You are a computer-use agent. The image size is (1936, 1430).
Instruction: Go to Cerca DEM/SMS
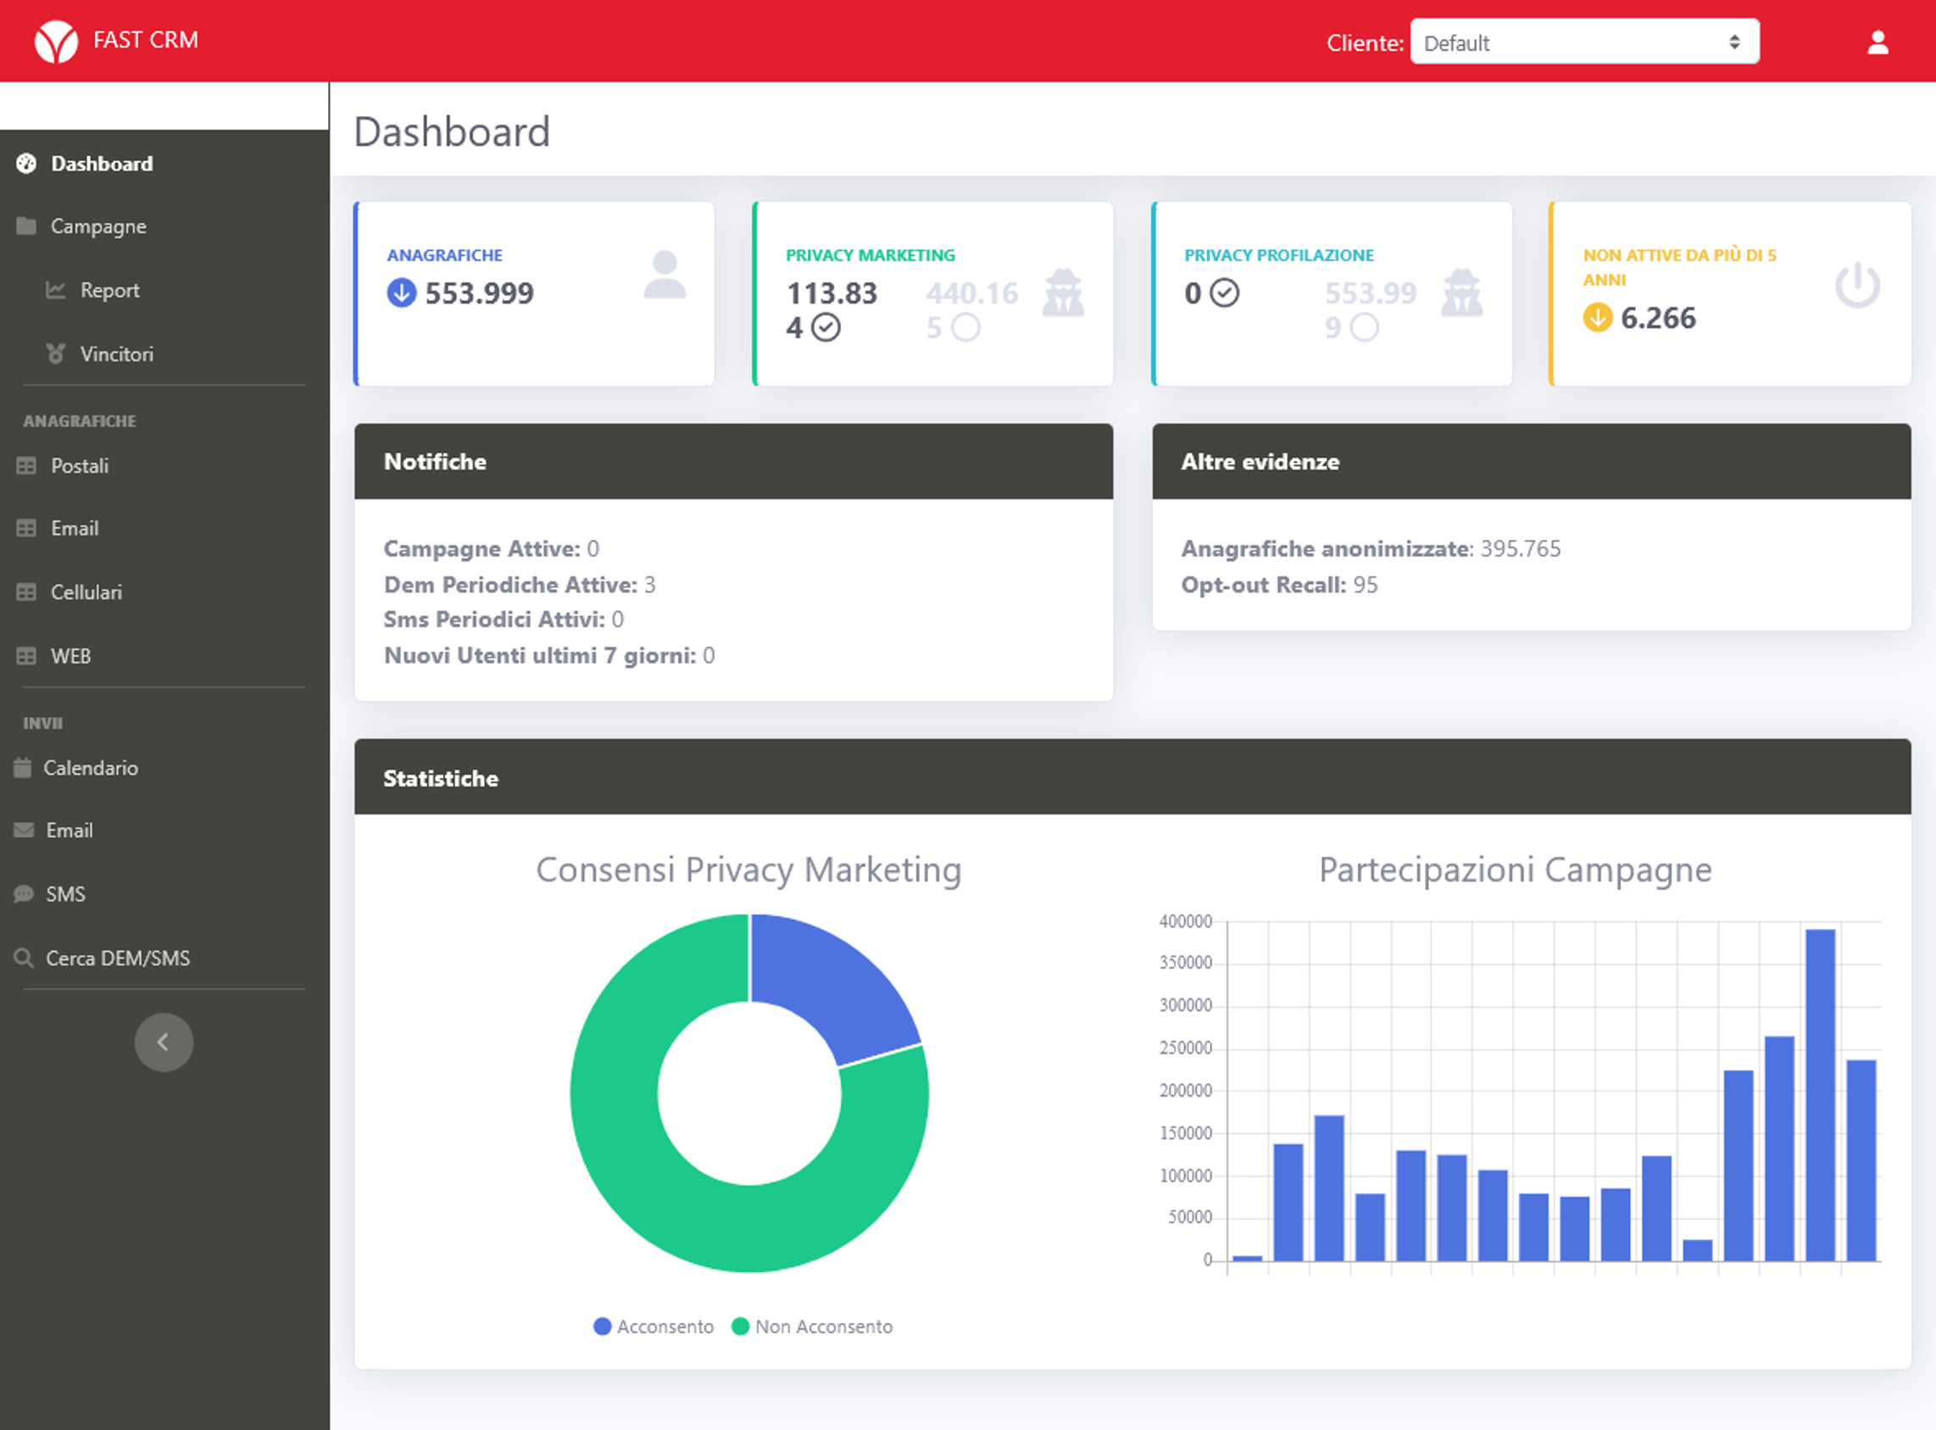[x=117, y=958]
